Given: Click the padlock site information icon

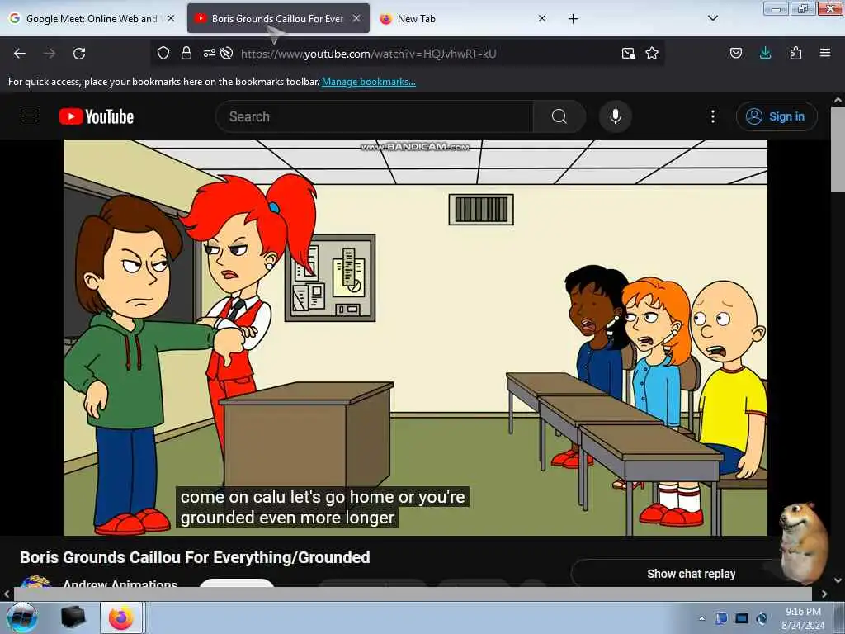Looking at the screenshot, I should [186, 53].
